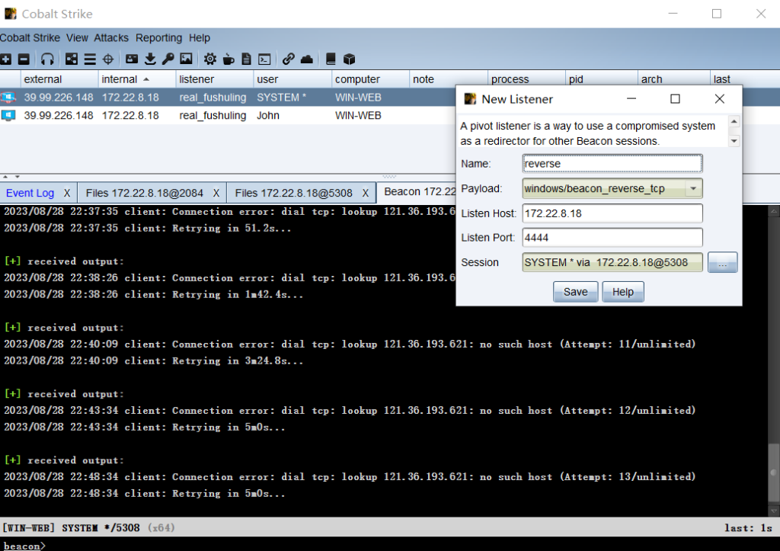This screenshot has width=780, height=551.
Task: Show the targets crosshair icon
Action: (108, 59)
